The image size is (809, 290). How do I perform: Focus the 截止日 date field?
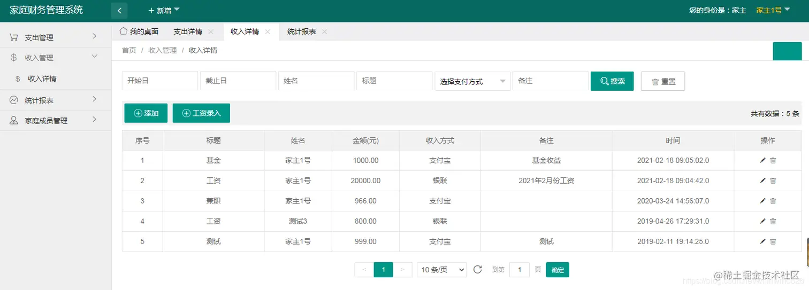[x=238, y=81]
